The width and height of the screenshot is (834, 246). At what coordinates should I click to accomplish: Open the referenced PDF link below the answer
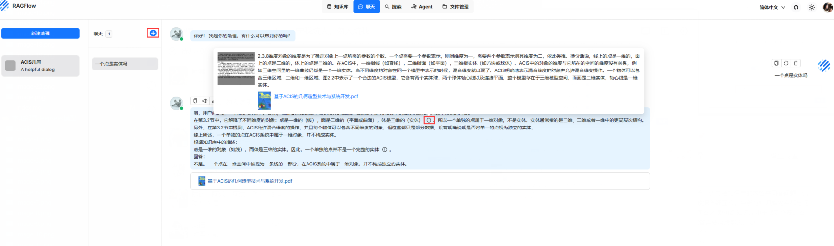250,181
